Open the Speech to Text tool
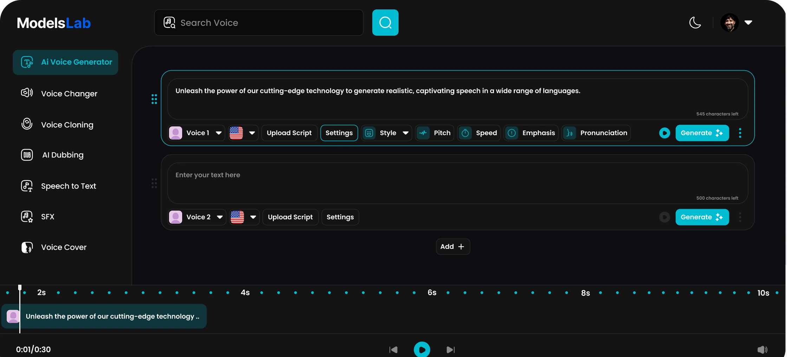Viewport: 787px width, 357px height. 68,186
